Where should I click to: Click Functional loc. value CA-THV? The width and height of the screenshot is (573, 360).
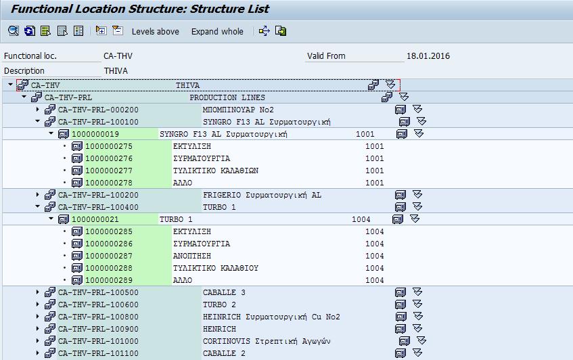pyautogui.click(x=118, y=56)
